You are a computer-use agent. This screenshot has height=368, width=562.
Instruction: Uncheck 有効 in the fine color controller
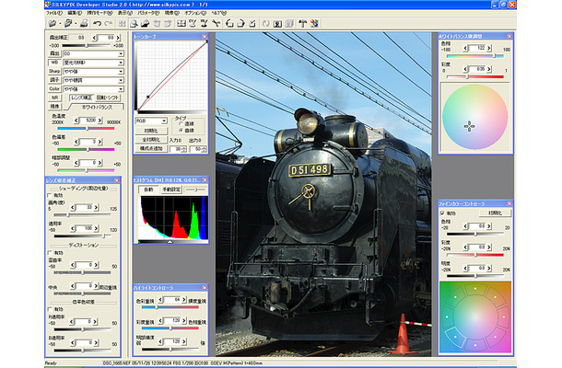click(442, 213)
